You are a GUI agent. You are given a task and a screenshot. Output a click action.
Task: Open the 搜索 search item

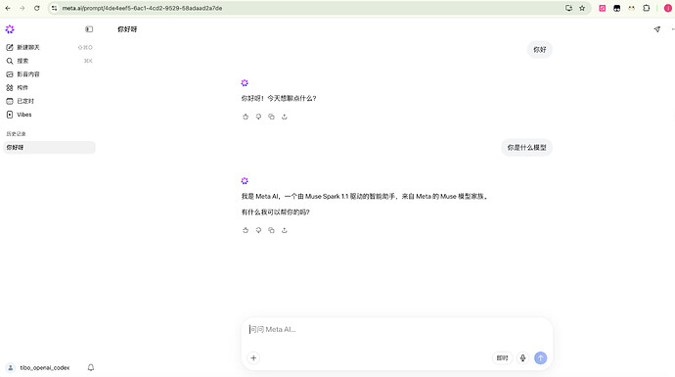pos(49,61)
